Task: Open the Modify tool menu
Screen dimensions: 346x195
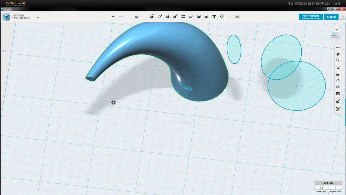Action: (x=175, y=17)
